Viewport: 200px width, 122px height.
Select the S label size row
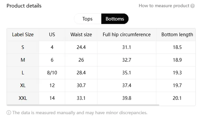point(101,47)
